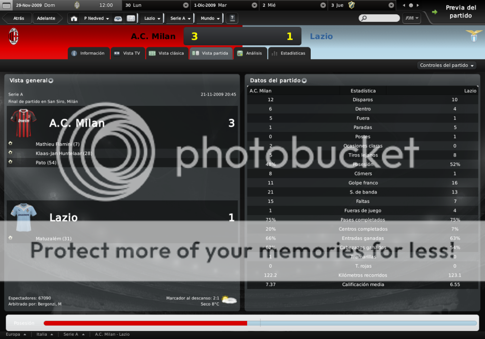Expand the 30 Lun day dropdown
The width and height of the screenshot is (485, 339).
pos(186,5)
